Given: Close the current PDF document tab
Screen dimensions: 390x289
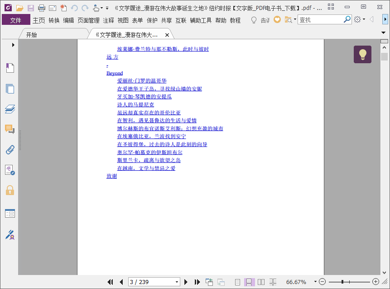Looking at the screenshot, I should 167,35.
